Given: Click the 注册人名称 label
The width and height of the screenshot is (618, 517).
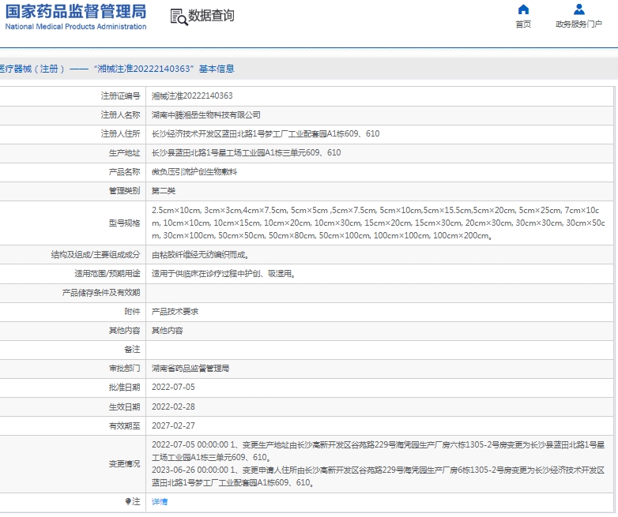Looking at the screenshot, I should tap(120, 114).
